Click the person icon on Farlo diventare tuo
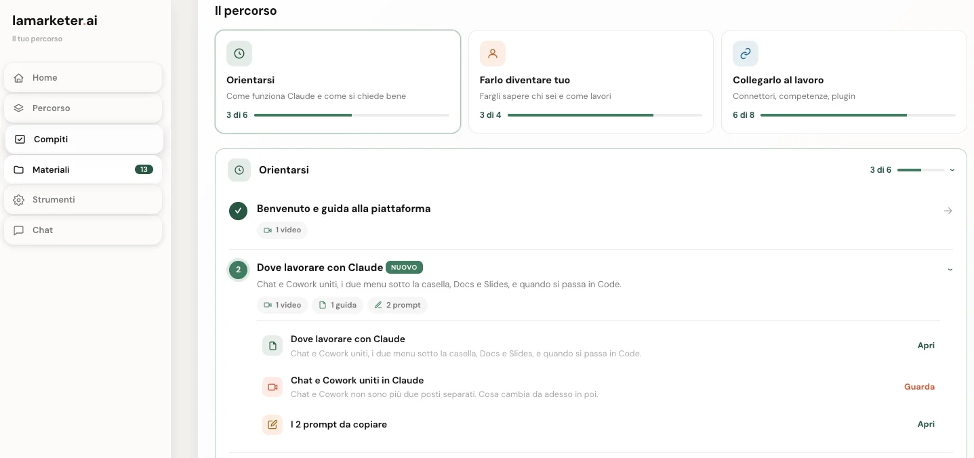974x458 pixels. pyautogui.click(x=493, y=54)
